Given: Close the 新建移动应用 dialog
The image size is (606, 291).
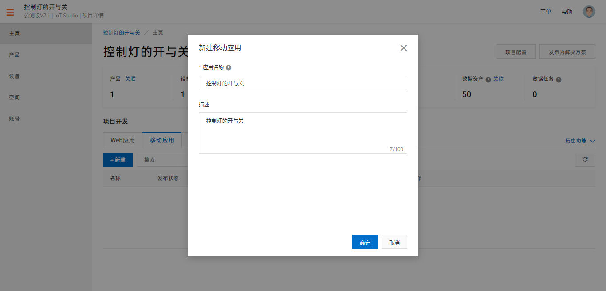Looking at the screenshot, I should click(x=404, y=47).
